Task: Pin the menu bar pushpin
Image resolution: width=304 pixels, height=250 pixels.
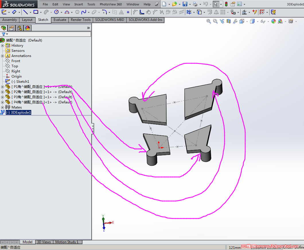Action: (x=157, y=4)
